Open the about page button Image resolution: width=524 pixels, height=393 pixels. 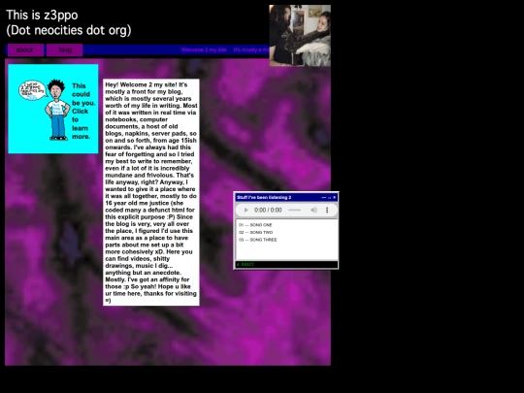pos(26,49)
